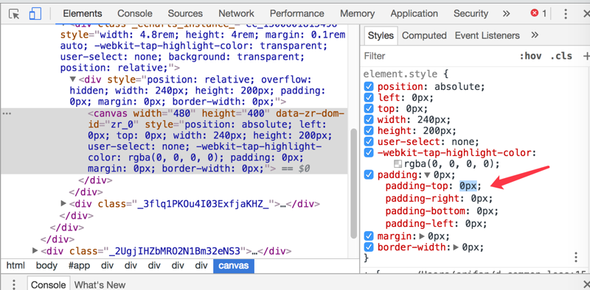Select the Computed sidebar tab

(x=424, y=35)
